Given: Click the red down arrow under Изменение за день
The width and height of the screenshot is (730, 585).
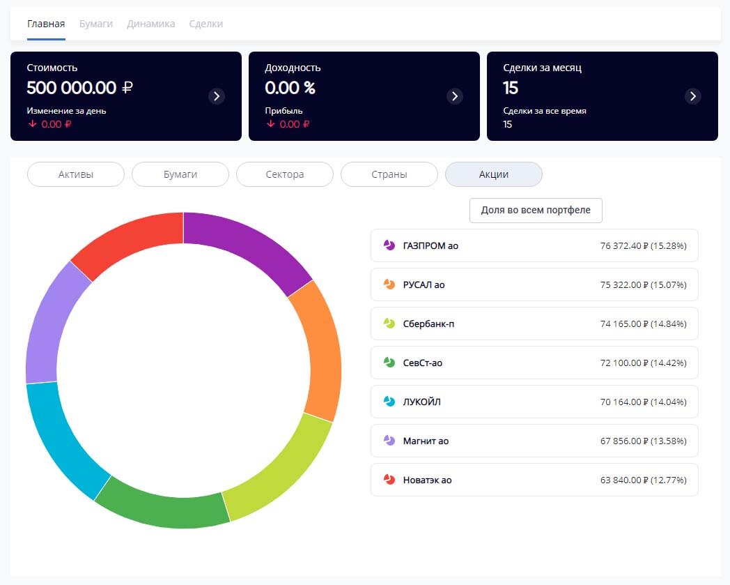Looking at the screenshot, I should 33,124.
